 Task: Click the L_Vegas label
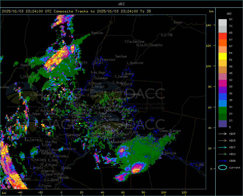tap(35, 114)
